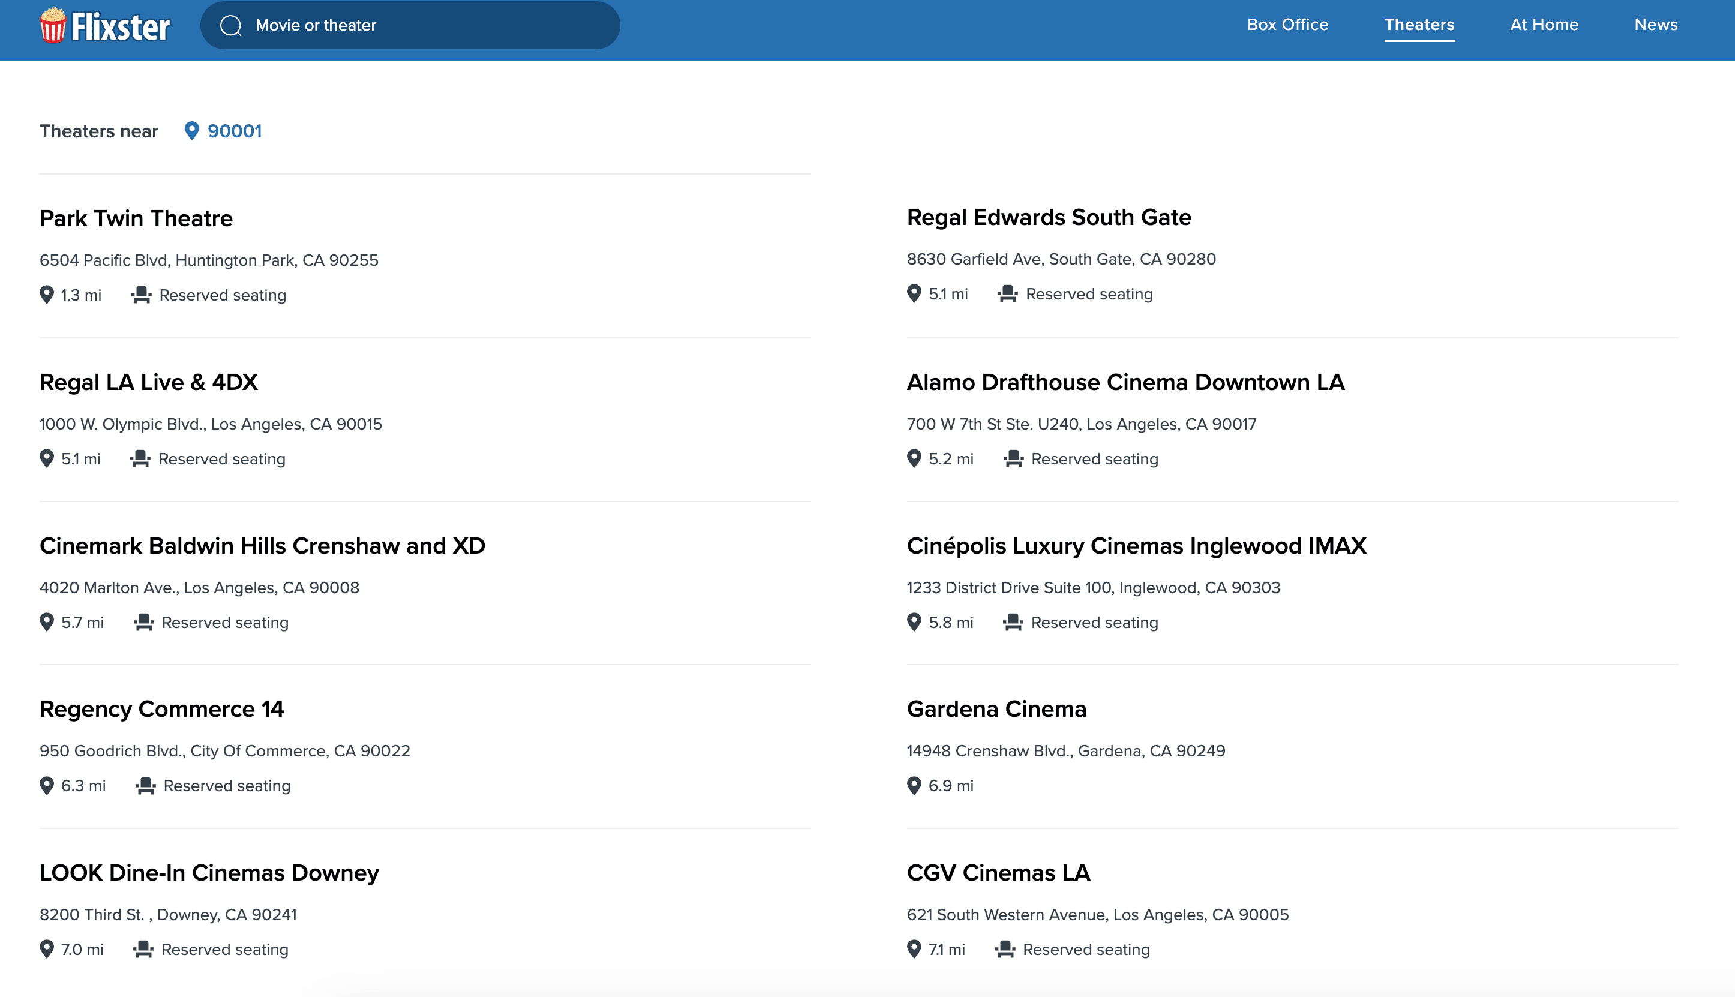Viewport: 1735px width, 997px height.
Task: Click the search magnifier icon
Action: (x=231, y=25)
